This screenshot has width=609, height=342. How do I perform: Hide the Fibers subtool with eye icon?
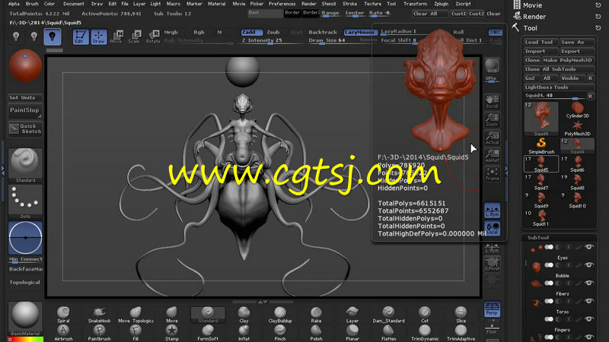point(589,283)
